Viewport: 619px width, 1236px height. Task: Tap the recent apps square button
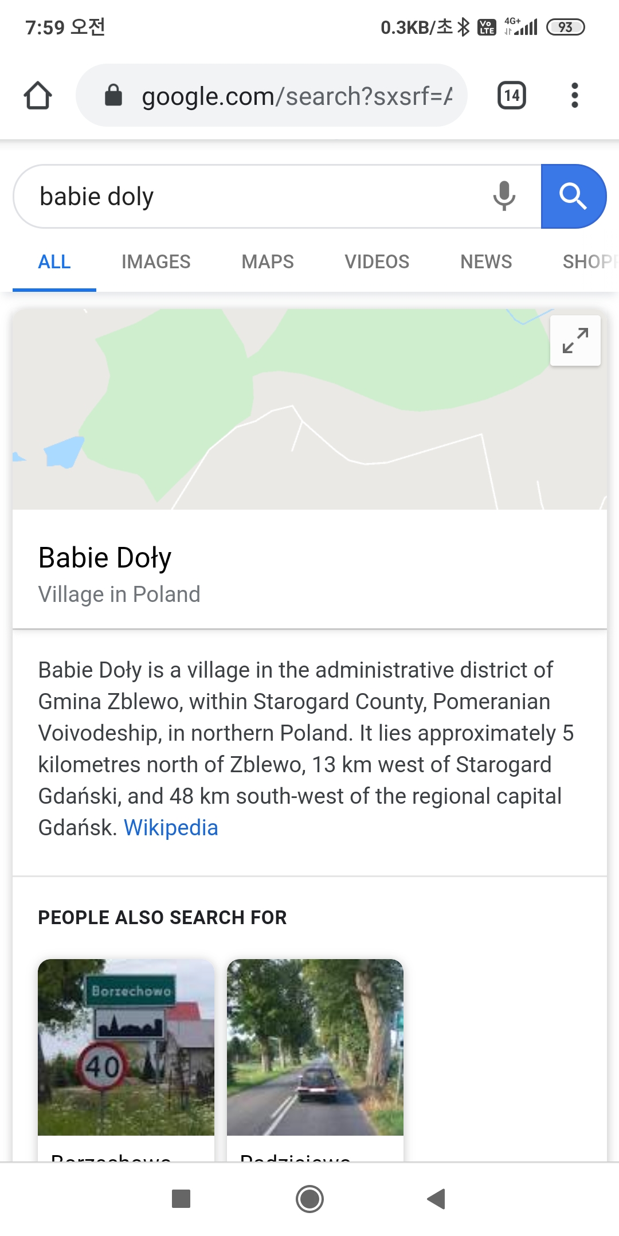pyautogui.click(x=181, y=1198)
